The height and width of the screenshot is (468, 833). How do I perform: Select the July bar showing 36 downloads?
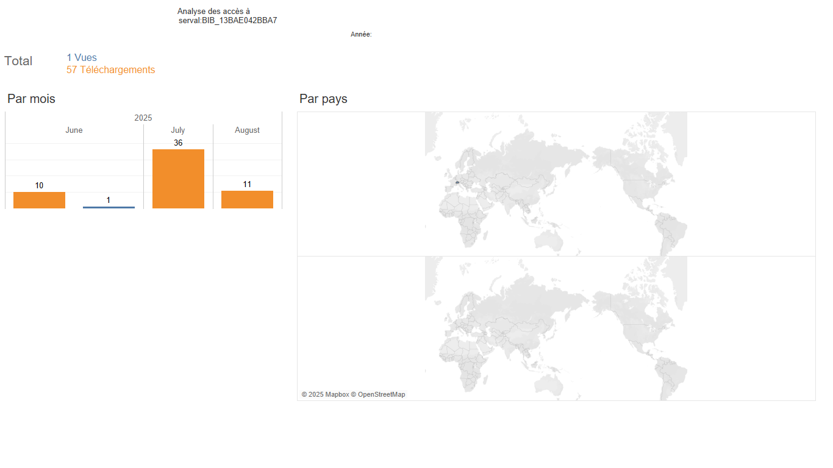coord(178,179)
